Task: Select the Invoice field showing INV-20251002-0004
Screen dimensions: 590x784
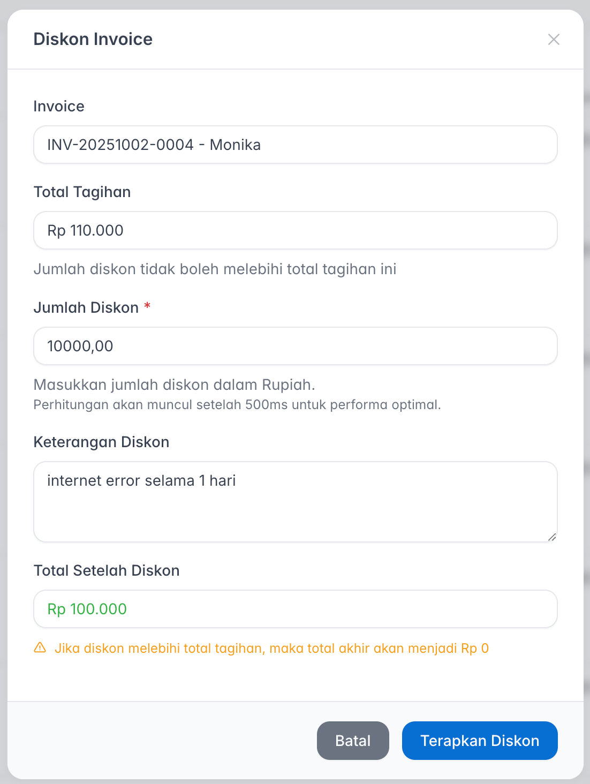Action: 295,144
